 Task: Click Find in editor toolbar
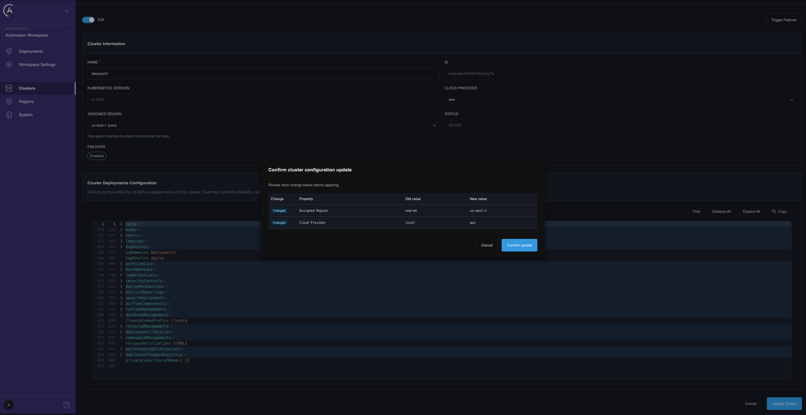[x=696, y=211]
